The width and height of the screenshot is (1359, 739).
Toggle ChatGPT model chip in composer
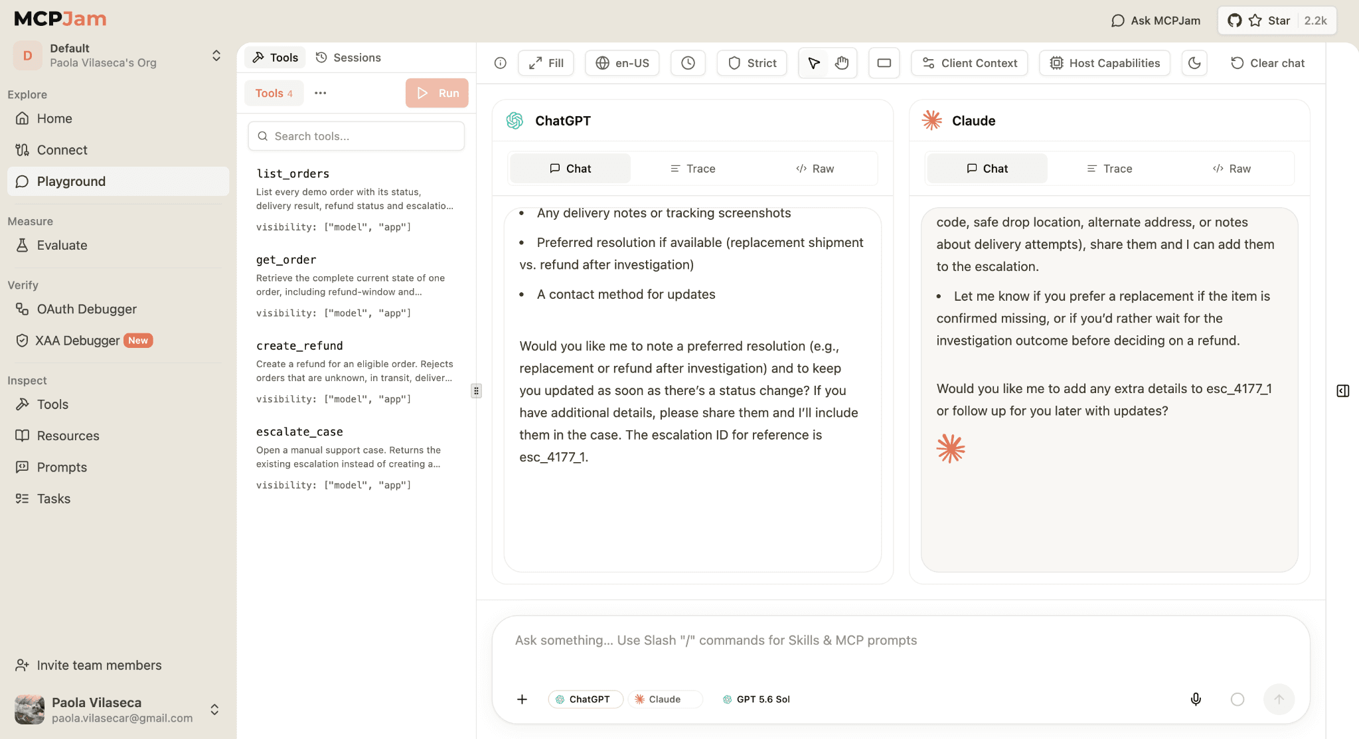[x=585, y=699]
